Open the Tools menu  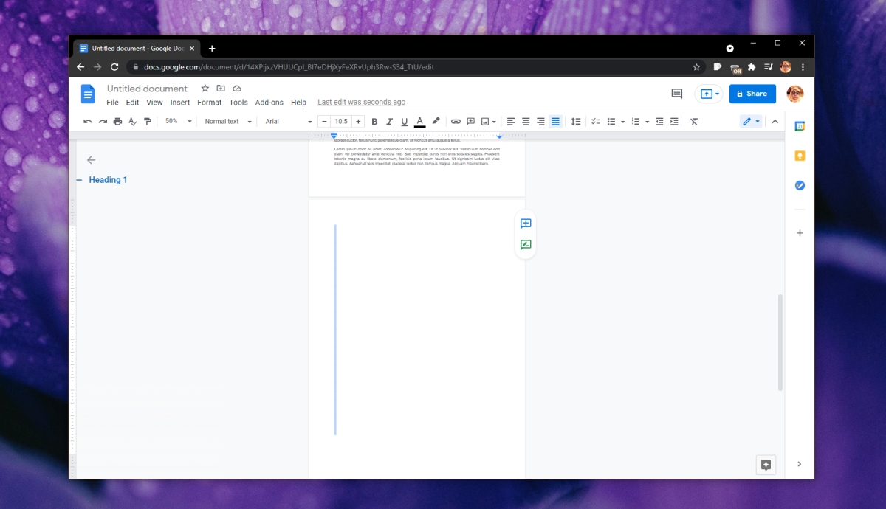(x=238, y=103)
